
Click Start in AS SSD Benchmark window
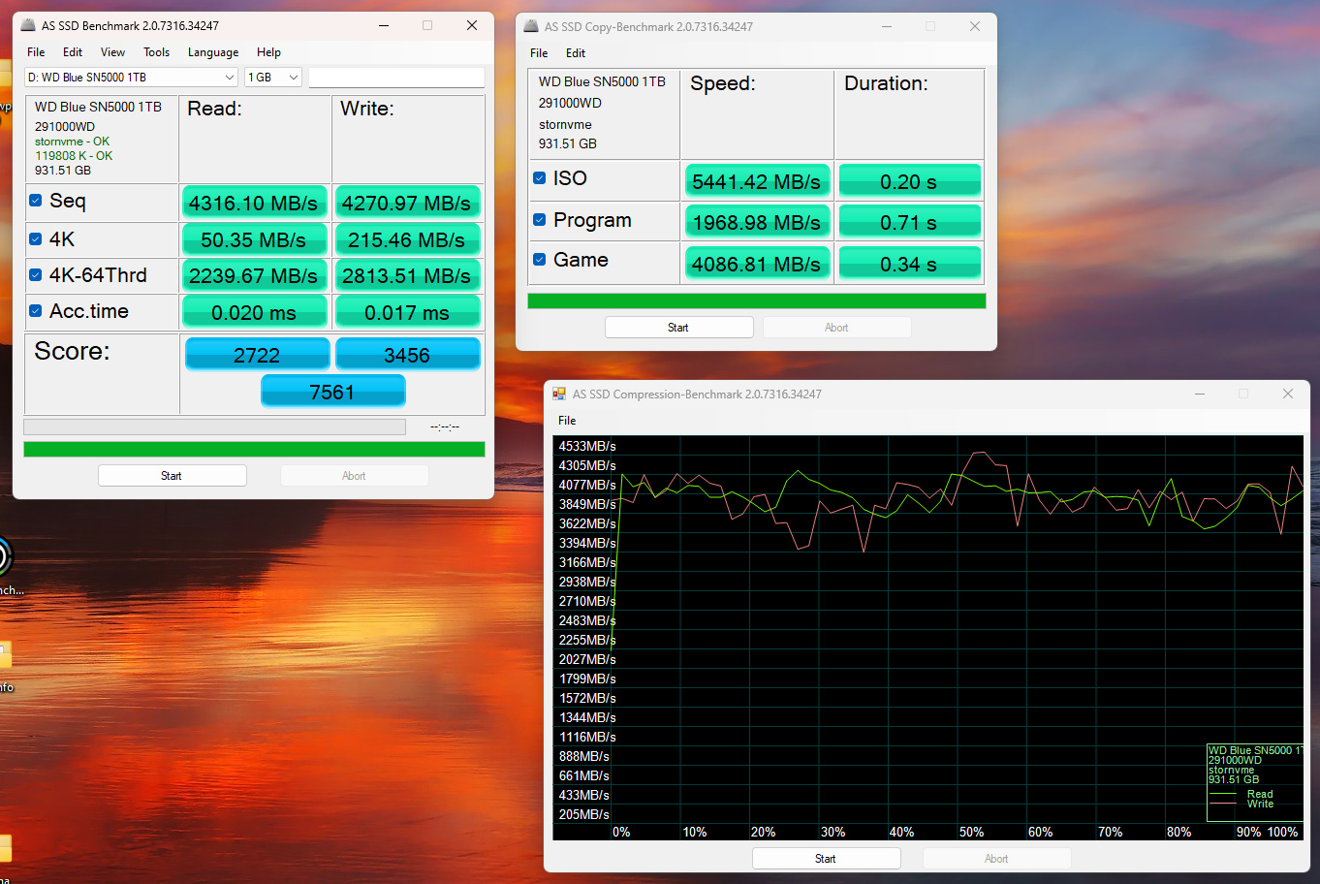(173, 476)
